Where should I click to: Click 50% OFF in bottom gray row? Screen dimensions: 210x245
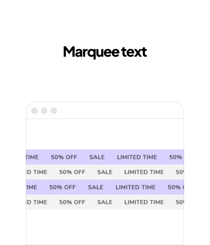click(x=72, y=202)
